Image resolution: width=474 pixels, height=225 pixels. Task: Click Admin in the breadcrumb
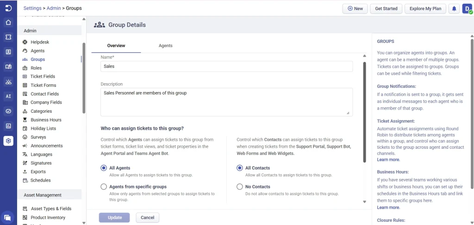click(x=54, y=8)
